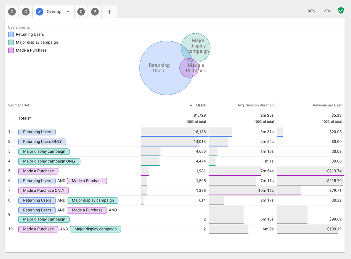Click the blue pencil icon on the Overlap tab
Image resolution: width=351 pixels, height=259 pixels.
coord(39,11)
